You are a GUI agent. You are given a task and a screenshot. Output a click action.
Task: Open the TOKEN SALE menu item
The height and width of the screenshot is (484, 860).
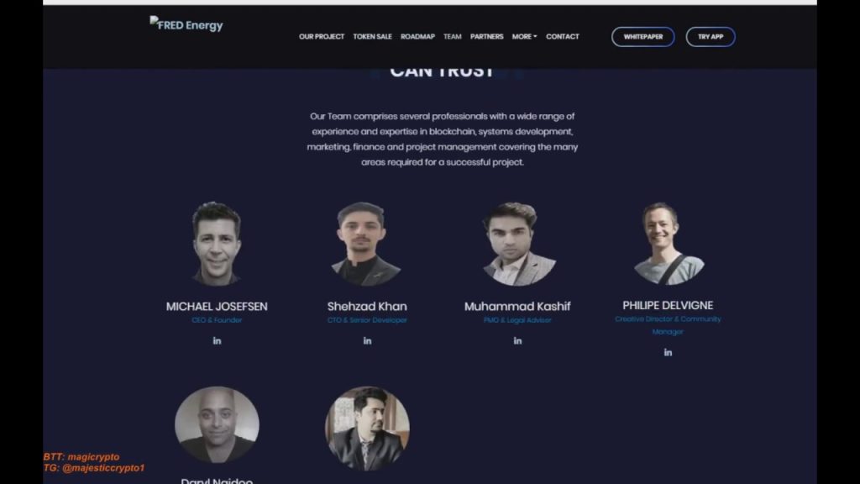372,37
